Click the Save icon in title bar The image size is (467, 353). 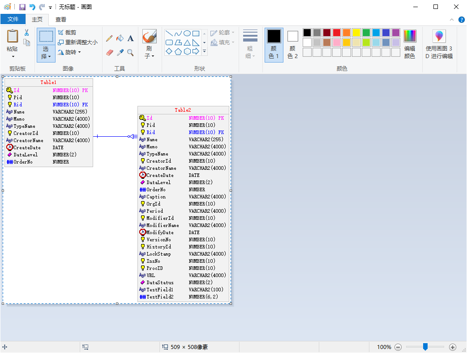(22, 7)
